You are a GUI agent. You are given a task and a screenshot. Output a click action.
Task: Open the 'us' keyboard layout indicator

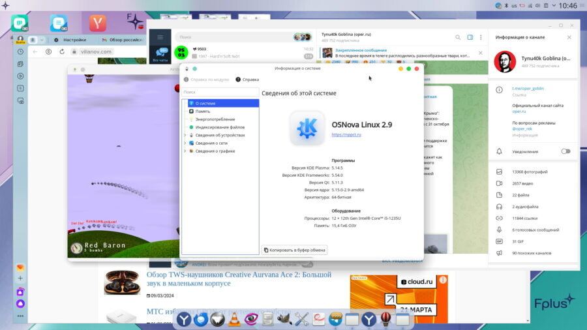514,6
